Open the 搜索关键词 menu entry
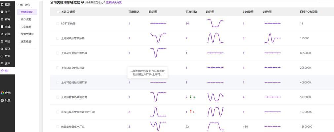Screen dimensions: 334x132 click(x=27, y=34)
